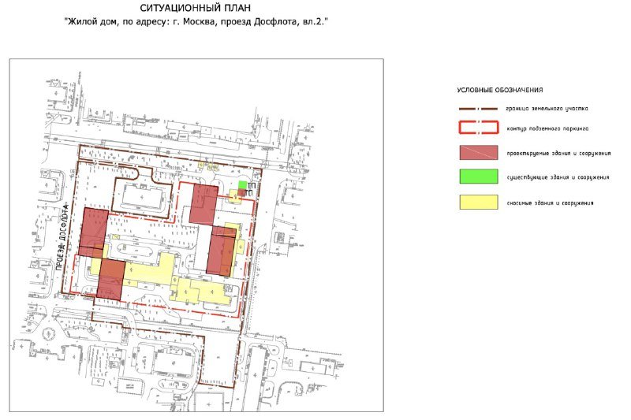This screenshot has height=420, width=631.
Task: Select the small green existing building on map
Action: pos(243,184)
